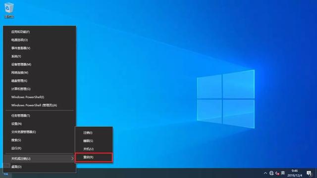Click the Show desktop strip at taskbar end
Image resolution: width=317 pixels, height=178 pixels.
(316, 174)
